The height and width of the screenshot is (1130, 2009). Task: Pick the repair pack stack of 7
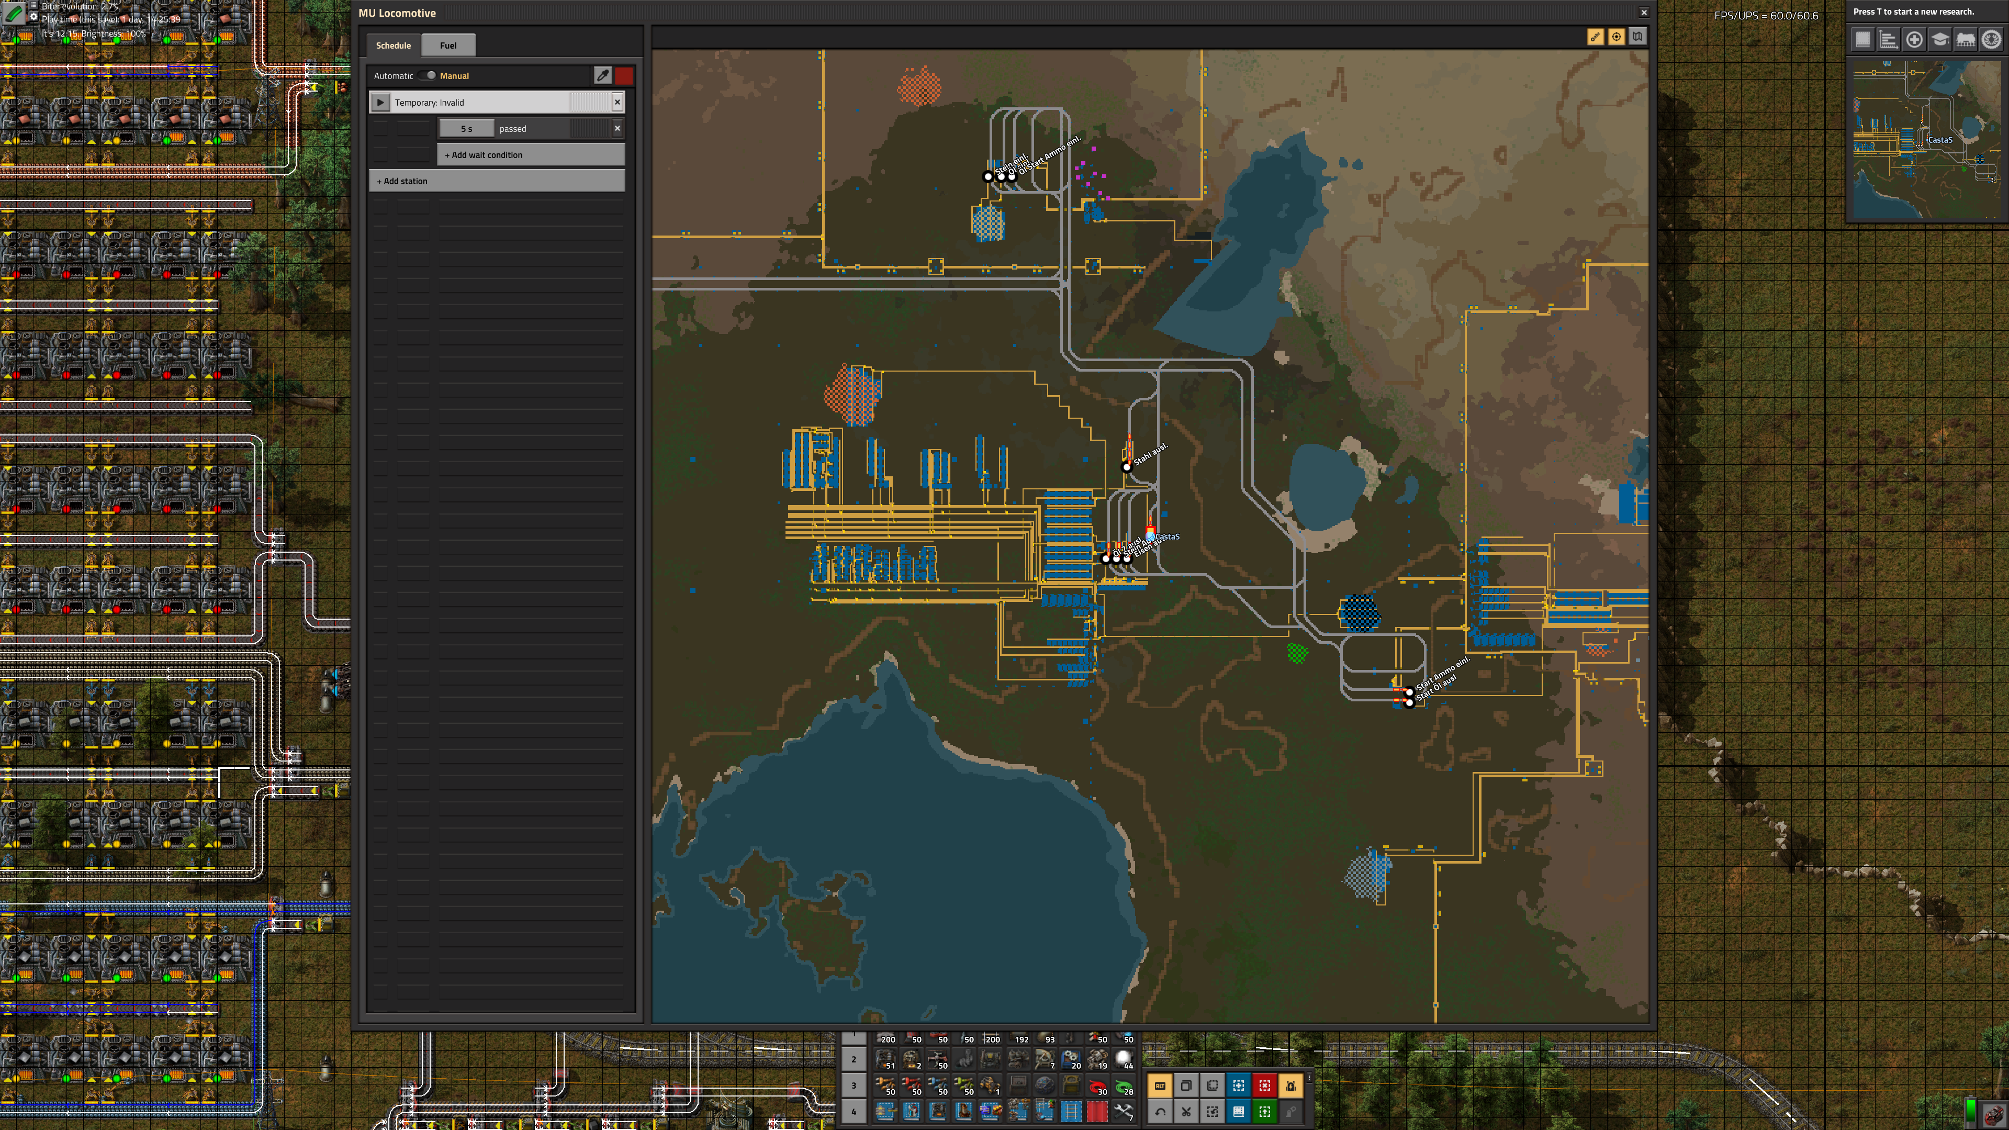(1123, 1111)
